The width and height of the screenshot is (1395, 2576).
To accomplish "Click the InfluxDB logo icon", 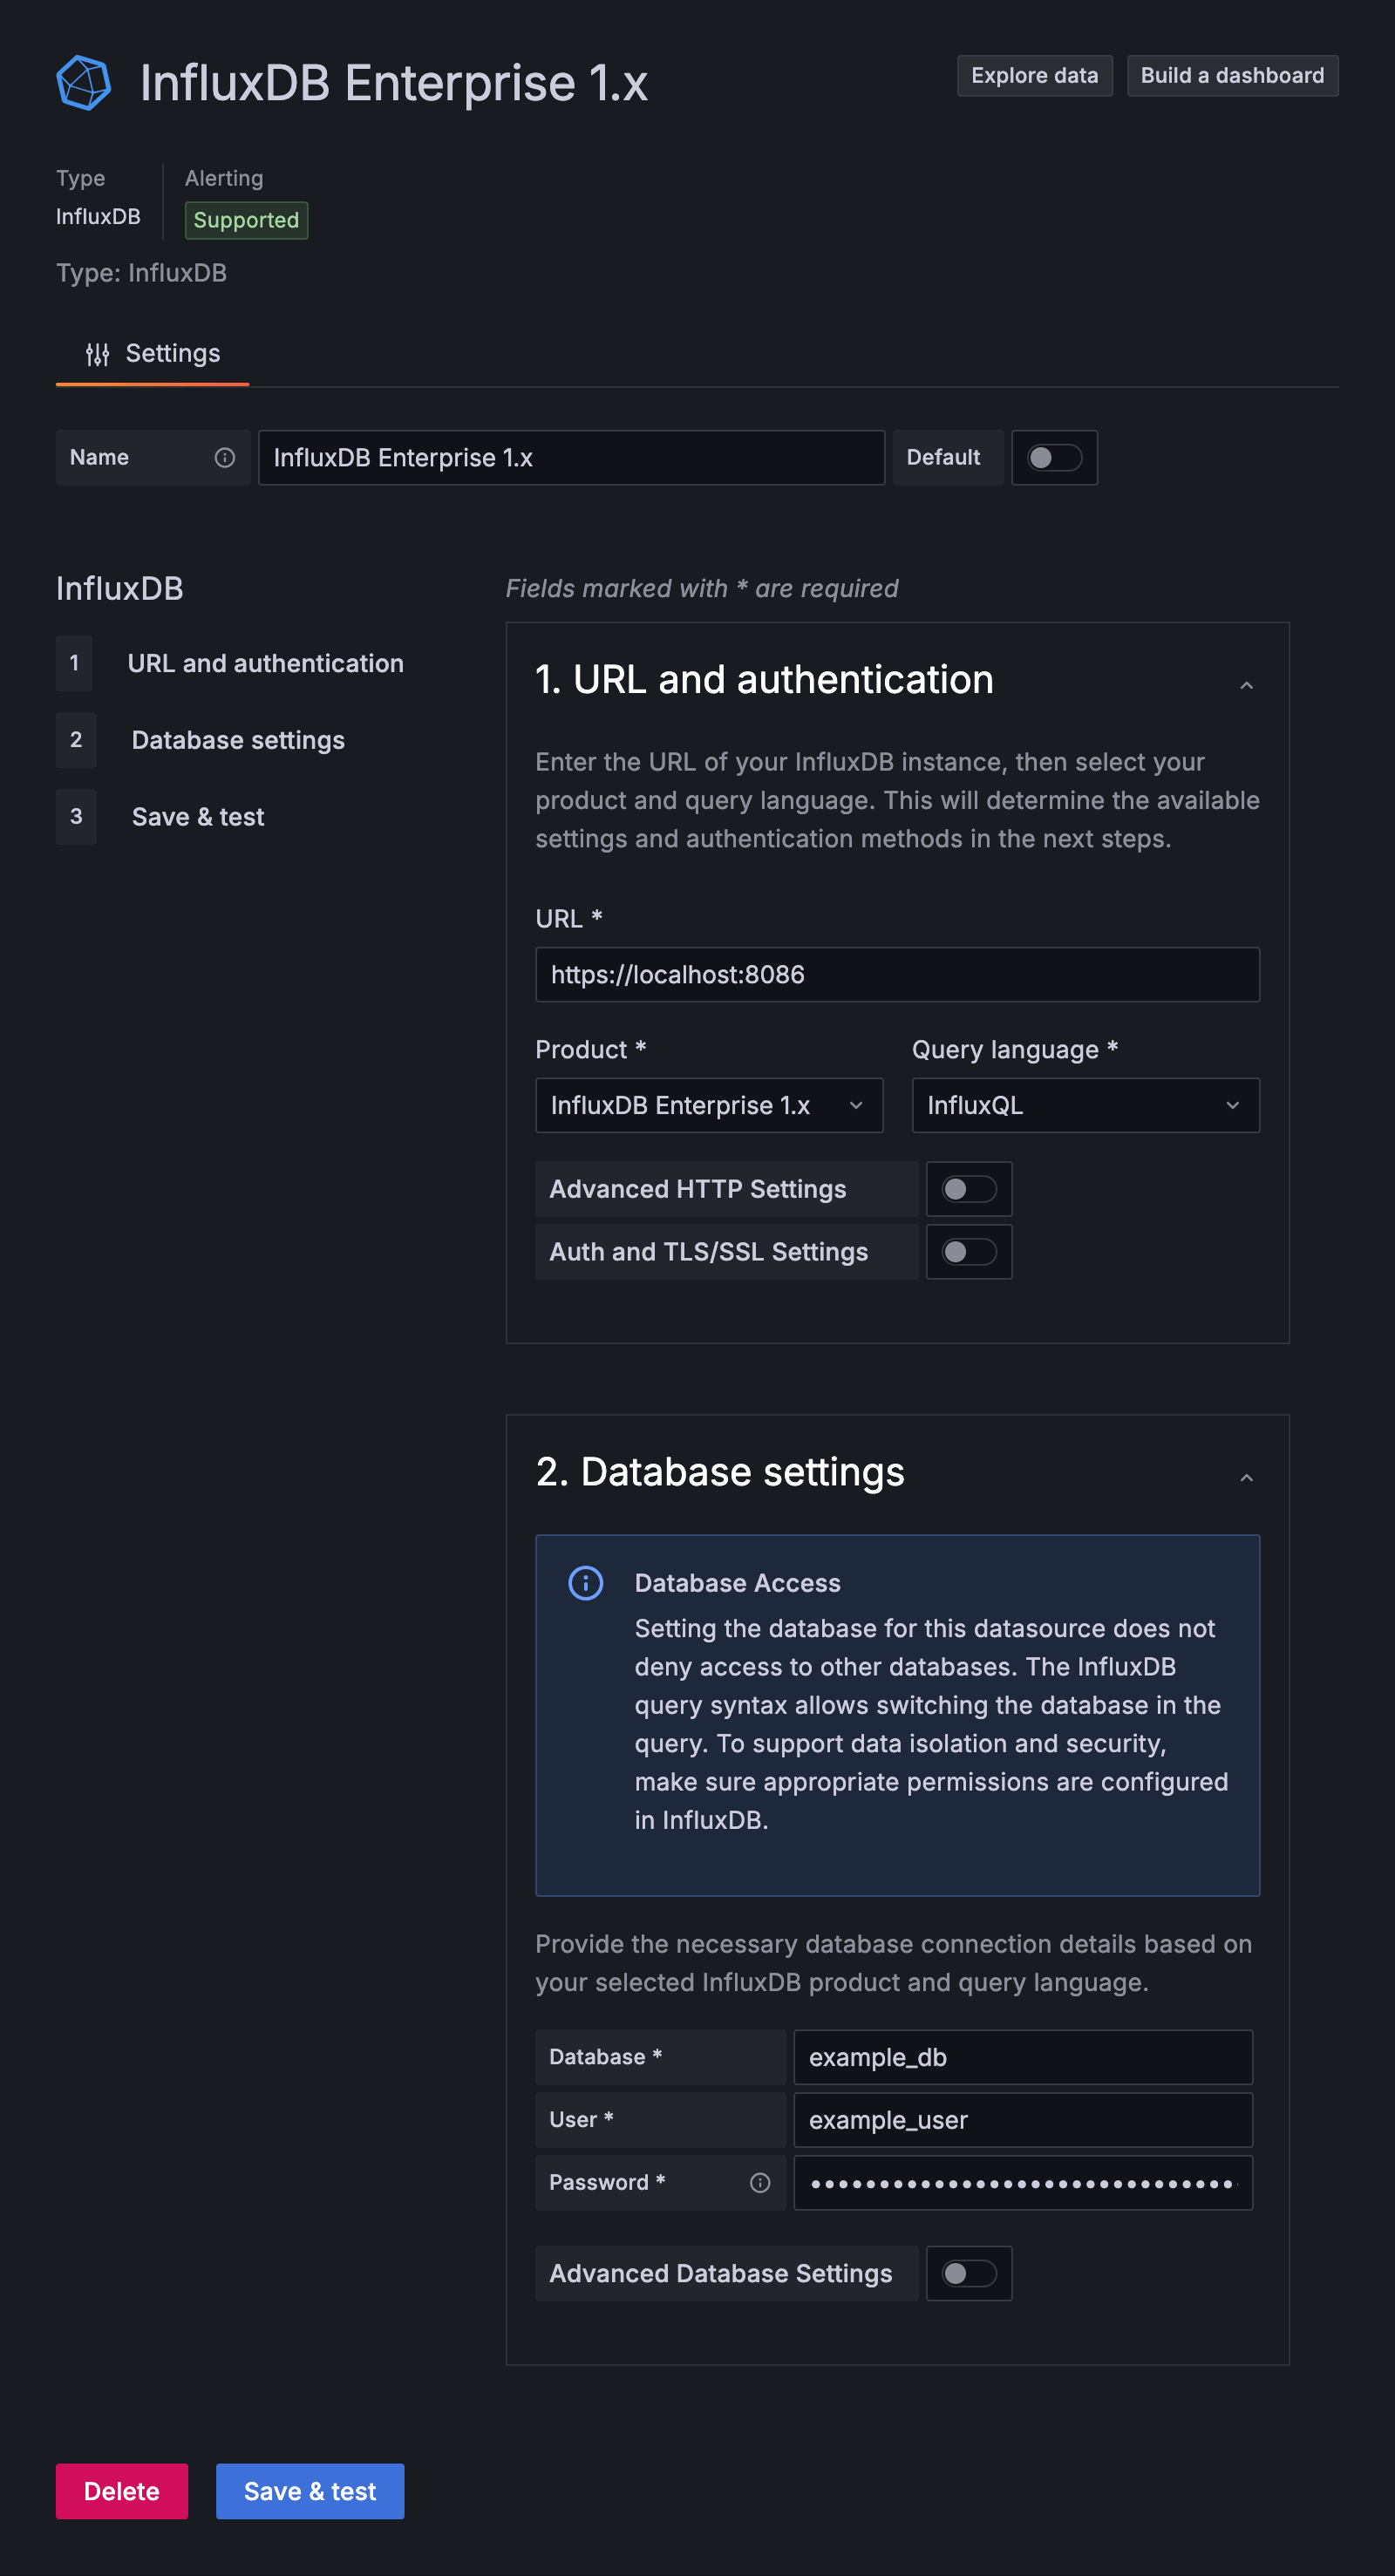I will [x=85, y=81].
